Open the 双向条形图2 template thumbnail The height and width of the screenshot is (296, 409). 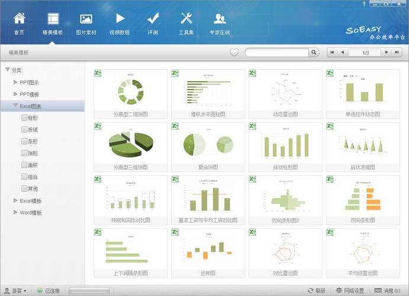285,200
